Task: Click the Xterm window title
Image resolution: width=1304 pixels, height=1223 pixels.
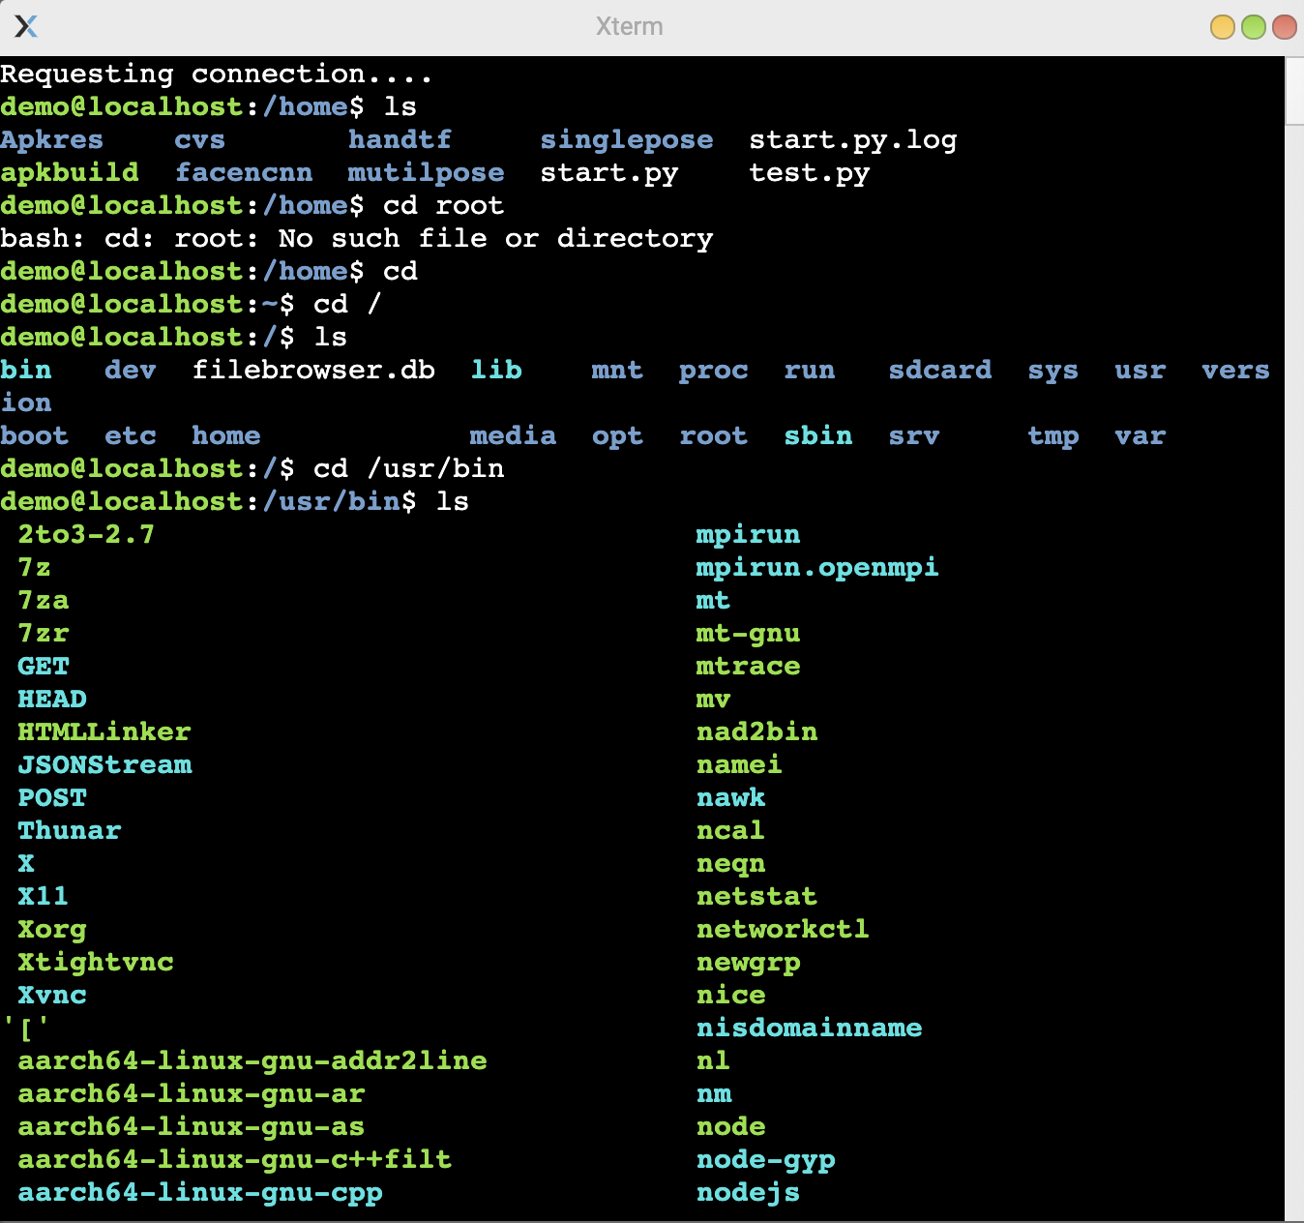Action: [x=630, y=26]
